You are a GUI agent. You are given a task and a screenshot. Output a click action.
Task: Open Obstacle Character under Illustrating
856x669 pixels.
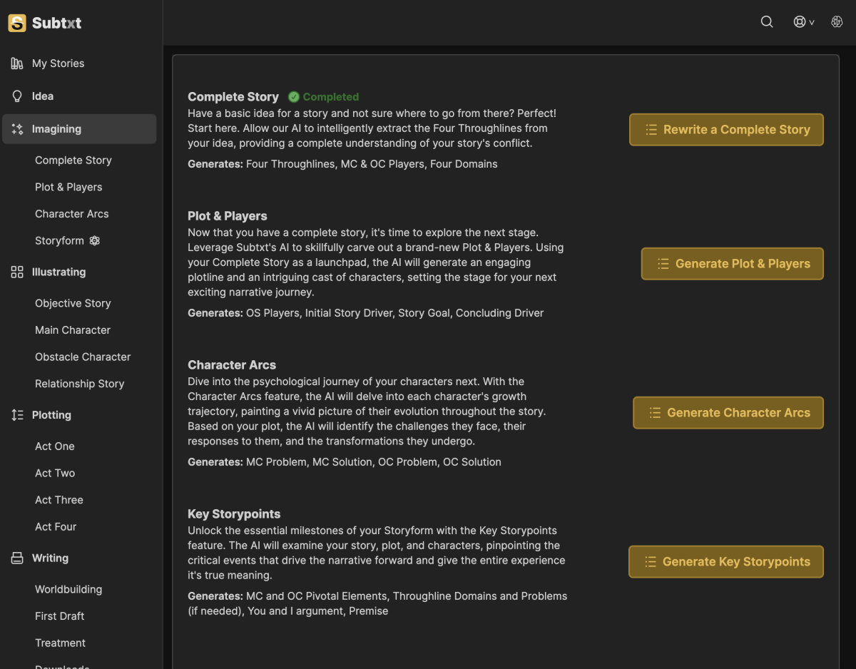coord(83,357)
